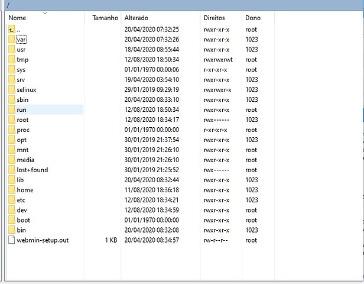Click permissions 'r-xr-xr-x' of proc
364x284 pixels.
tap(215, 130)
